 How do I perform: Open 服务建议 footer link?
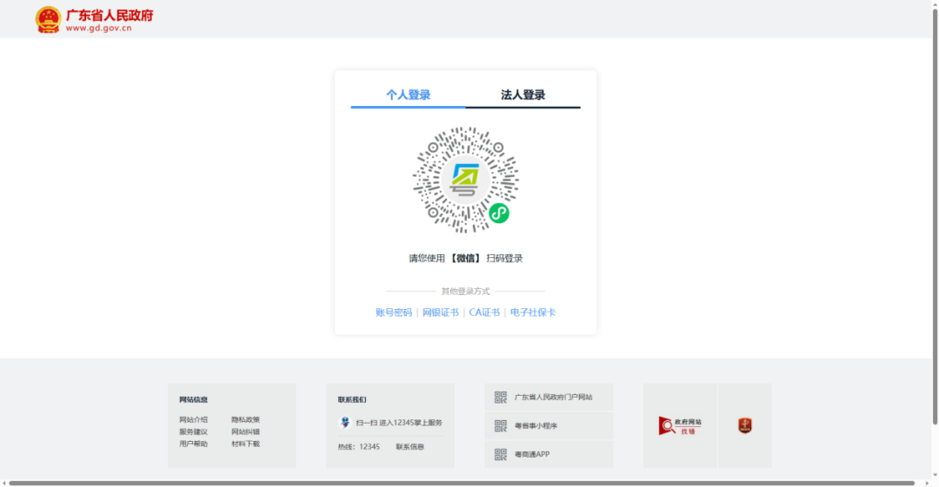pos(193,432)
